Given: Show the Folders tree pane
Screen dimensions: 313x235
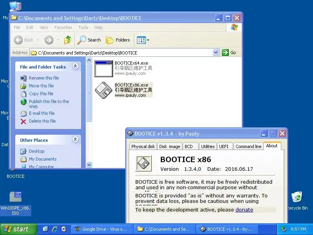Looking at the screenshot, I should (x=118, y=40).
